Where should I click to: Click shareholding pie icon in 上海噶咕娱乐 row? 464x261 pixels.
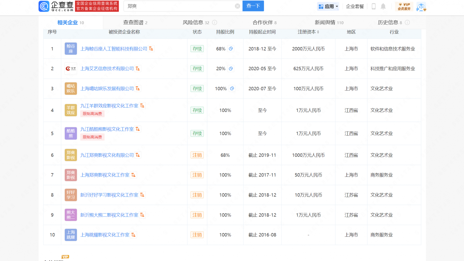tap(232, 89)
